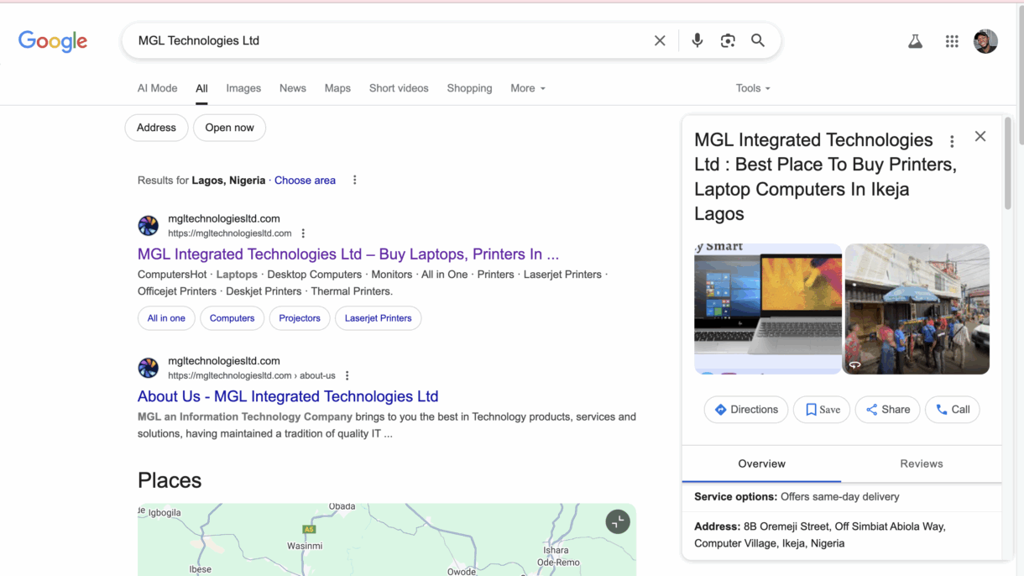
Task: Click the about-us breadcrumb URL
Action: coord(252,376)
